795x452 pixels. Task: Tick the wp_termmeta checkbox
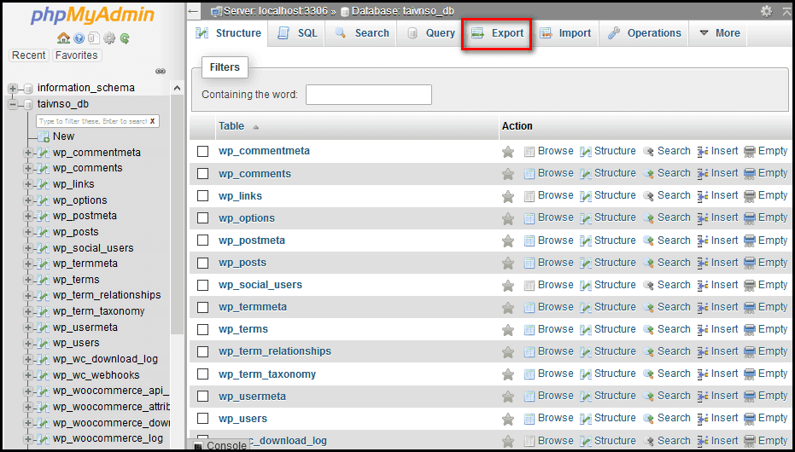[x=203, y=307]
